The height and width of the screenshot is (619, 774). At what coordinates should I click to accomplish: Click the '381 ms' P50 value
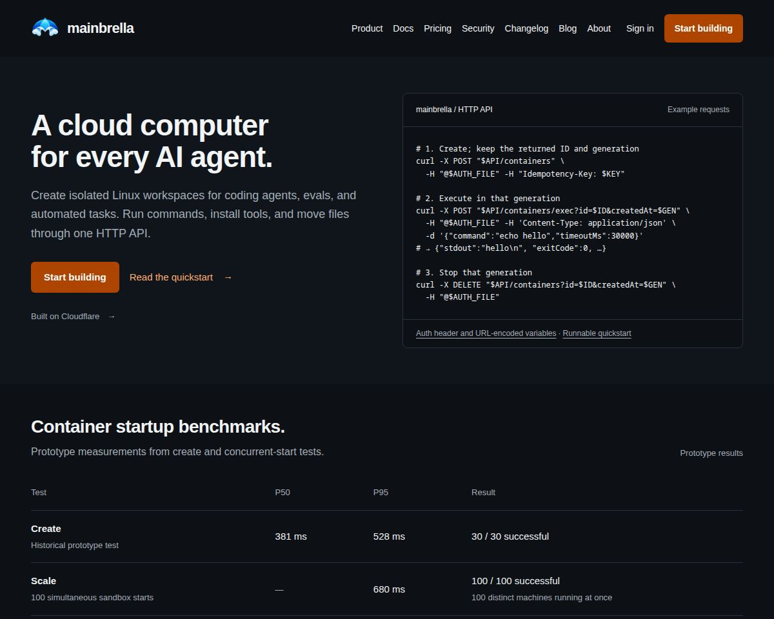291,536
